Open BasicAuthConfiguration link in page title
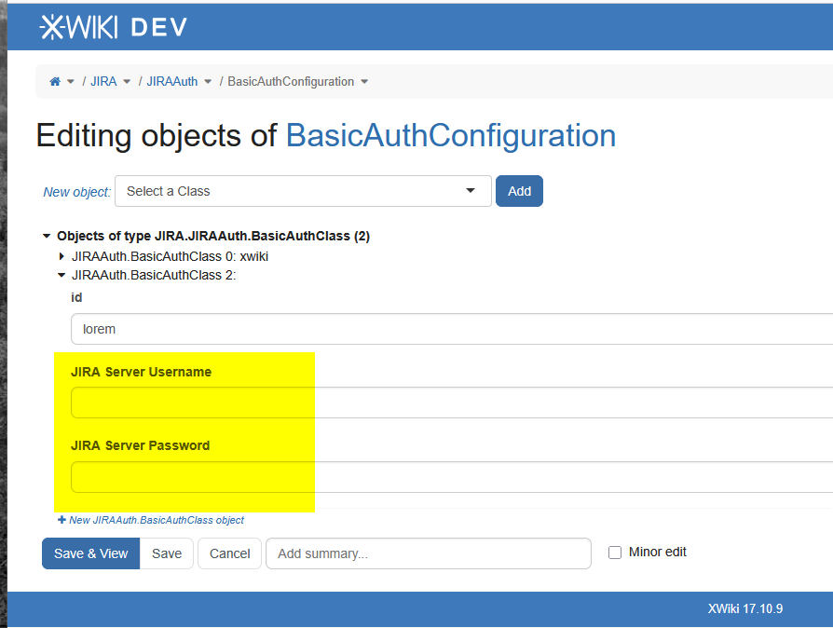Screen dimensions: 833x628 tap(451, 135)
